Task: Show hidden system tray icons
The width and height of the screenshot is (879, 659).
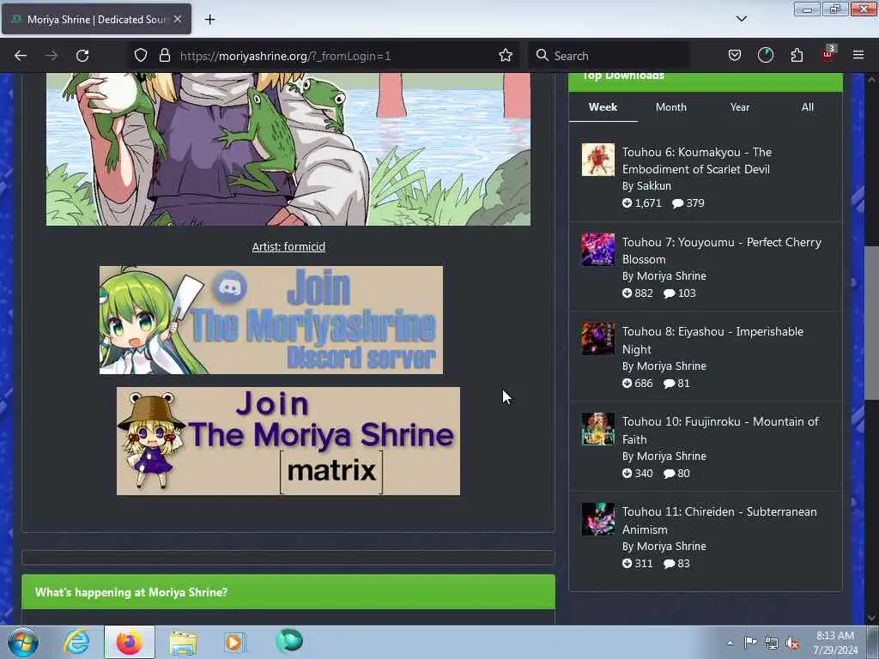Action: coord(730,643)
